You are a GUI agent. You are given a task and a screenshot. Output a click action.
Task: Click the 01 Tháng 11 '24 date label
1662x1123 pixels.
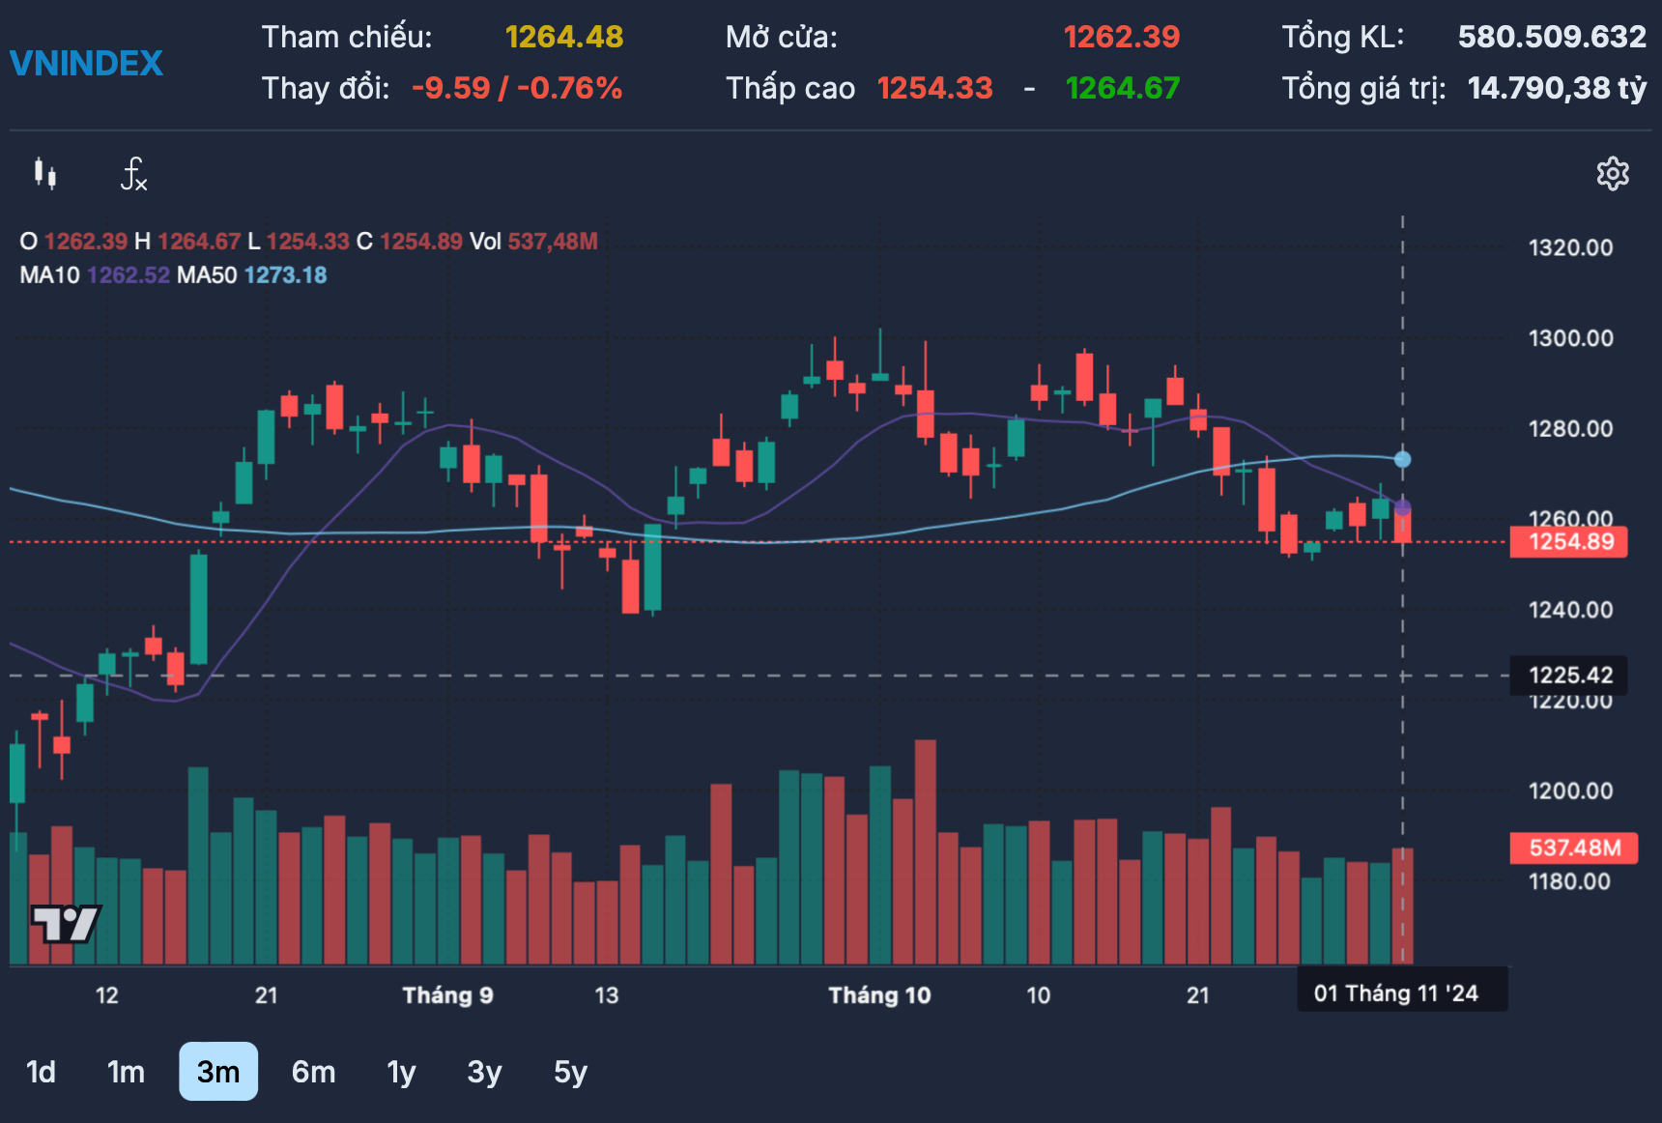(1401, 993)
